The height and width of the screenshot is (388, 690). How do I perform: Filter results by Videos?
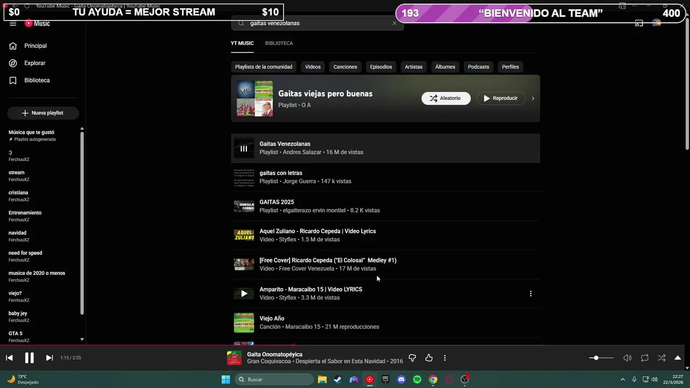click(x=313, y=67)
